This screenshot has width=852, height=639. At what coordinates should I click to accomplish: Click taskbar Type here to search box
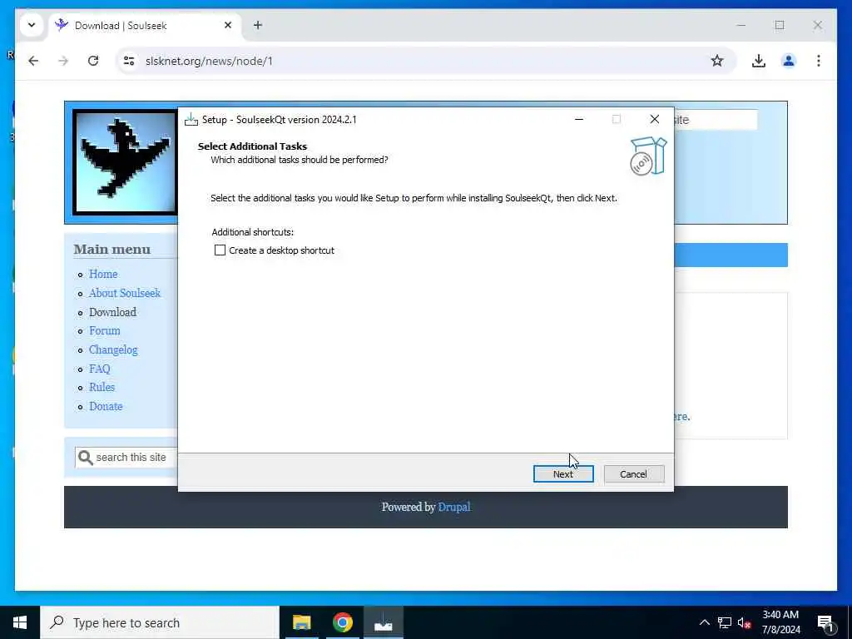pyautogui.click(x=160, y=622)
